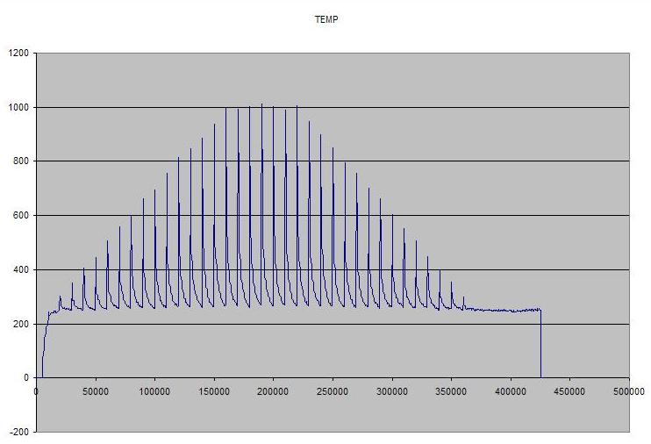Click the TEMP chart title
Image resolution: width=651 pixels, height=444 pixels.
coord(325,18)
